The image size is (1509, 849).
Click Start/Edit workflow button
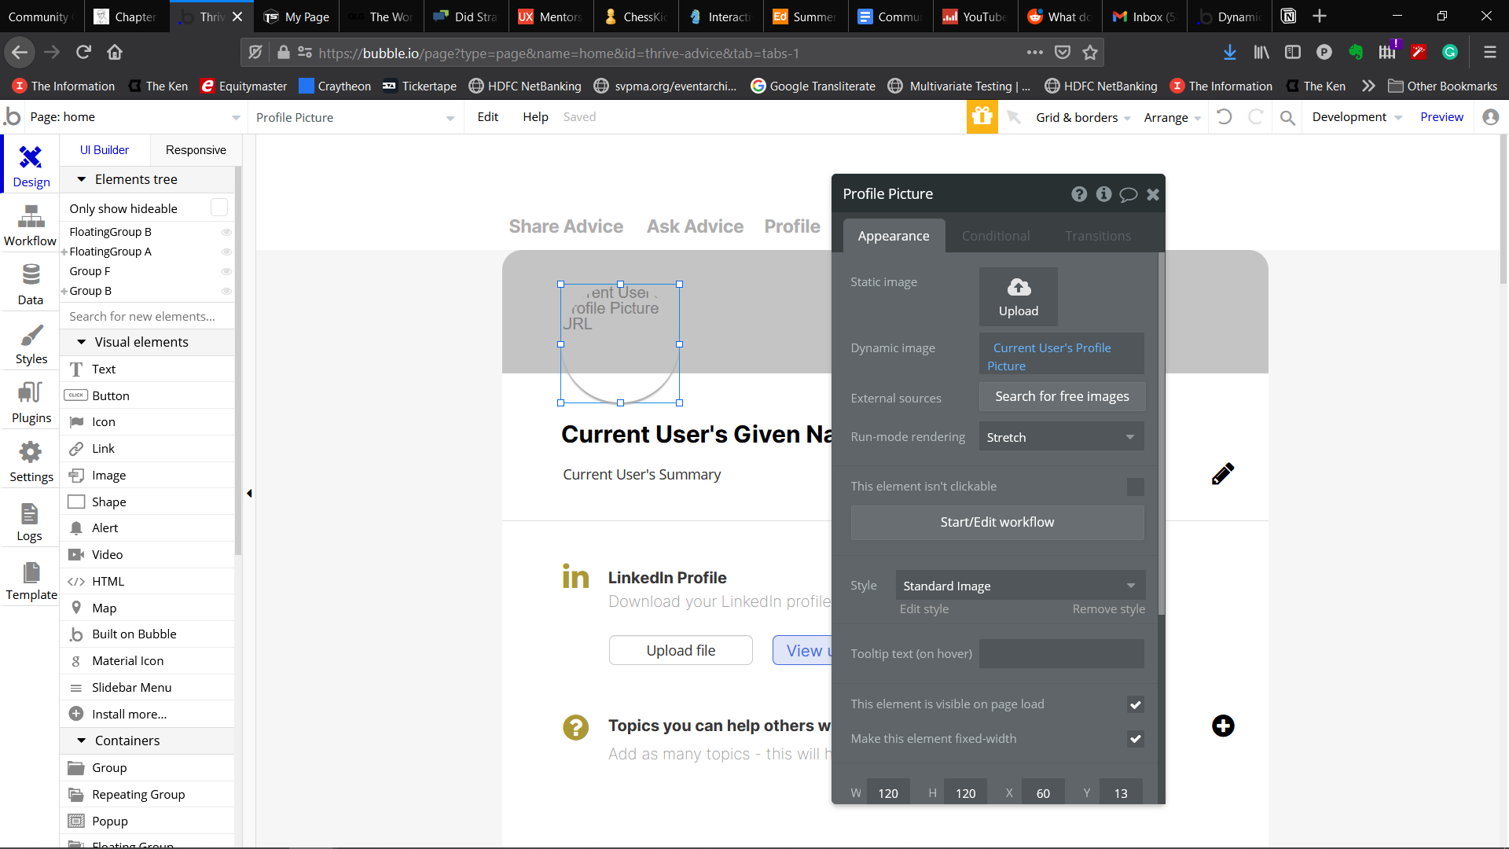click(x=997, y=522)
